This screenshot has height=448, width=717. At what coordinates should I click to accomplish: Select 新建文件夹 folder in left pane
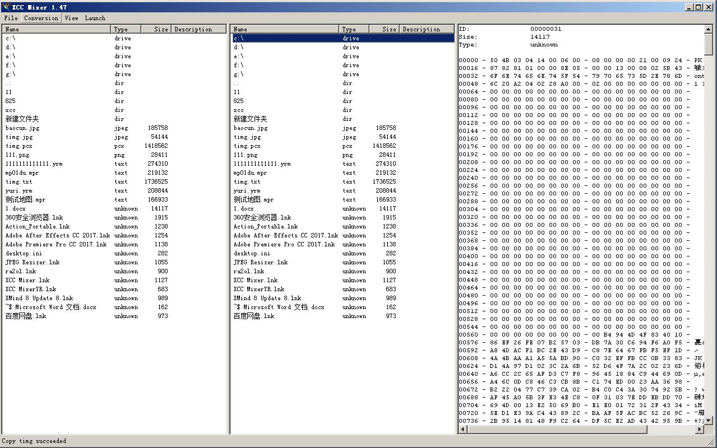[x=22, y=119]
